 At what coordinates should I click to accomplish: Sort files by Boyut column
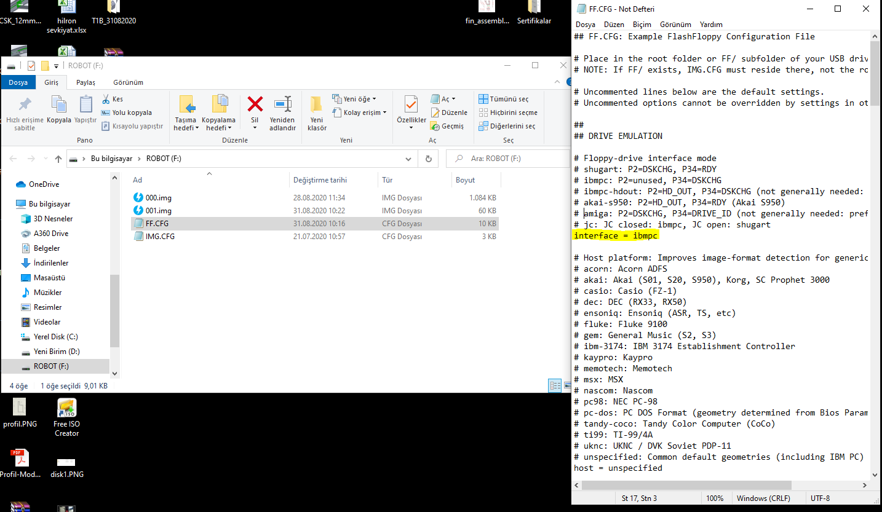click(476, 180)
